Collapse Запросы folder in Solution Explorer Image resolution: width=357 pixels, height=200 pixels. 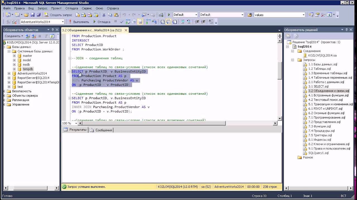click(x=293, y=60)
